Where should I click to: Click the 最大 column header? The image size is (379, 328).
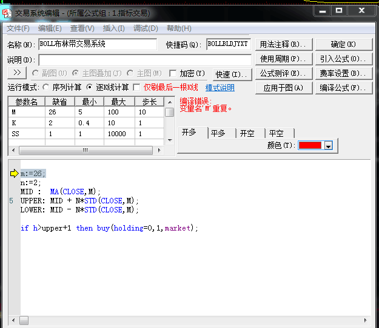[119, 102]
